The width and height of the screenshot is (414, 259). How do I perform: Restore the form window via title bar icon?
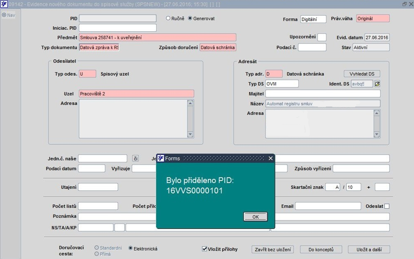coord(405,4)
